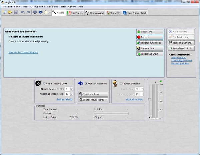Click the undo arrow icon

(x=23, y=13)
